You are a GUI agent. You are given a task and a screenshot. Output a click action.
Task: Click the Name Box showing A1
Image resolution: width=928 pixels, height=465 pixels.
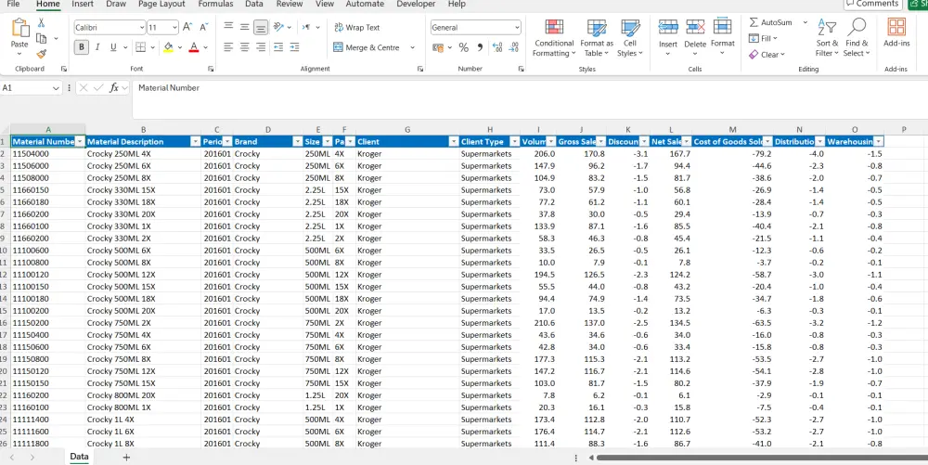click(x=28, y=88)
